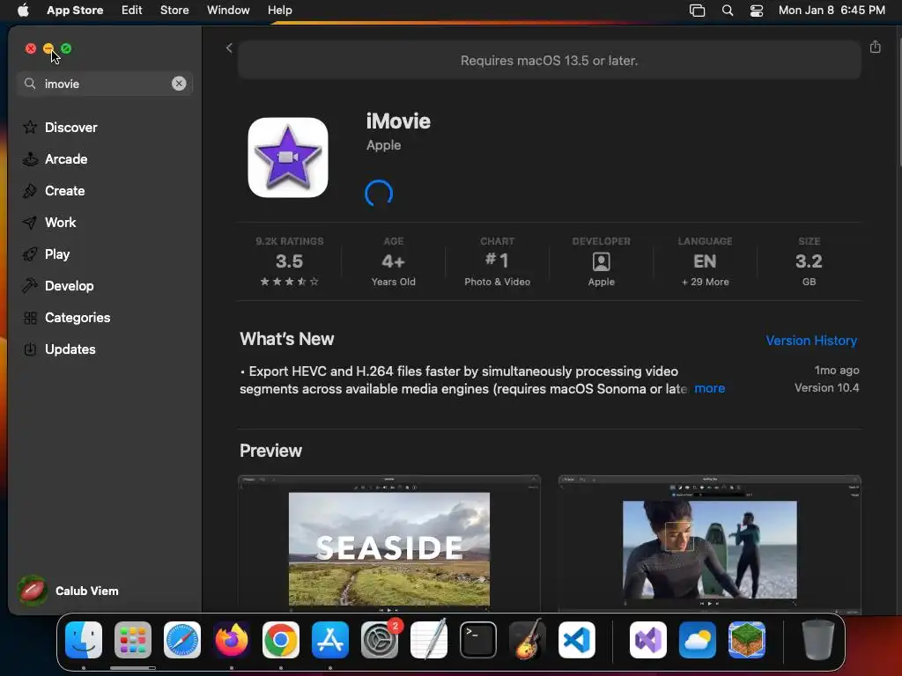Image resolution: width=902 pixels, height=676 pixels.
Task: Open Launchpad from the Dock
Action: click(x=133, y=640)
